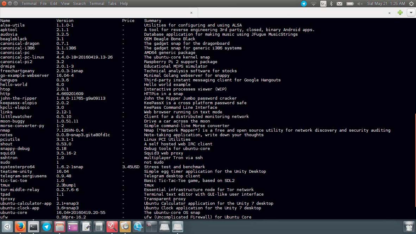This screenshot has width=416, height=234.
Task: Click the 'telegram-sergiusens' package name
Action: pyautogui.click(x=23, y=176)
